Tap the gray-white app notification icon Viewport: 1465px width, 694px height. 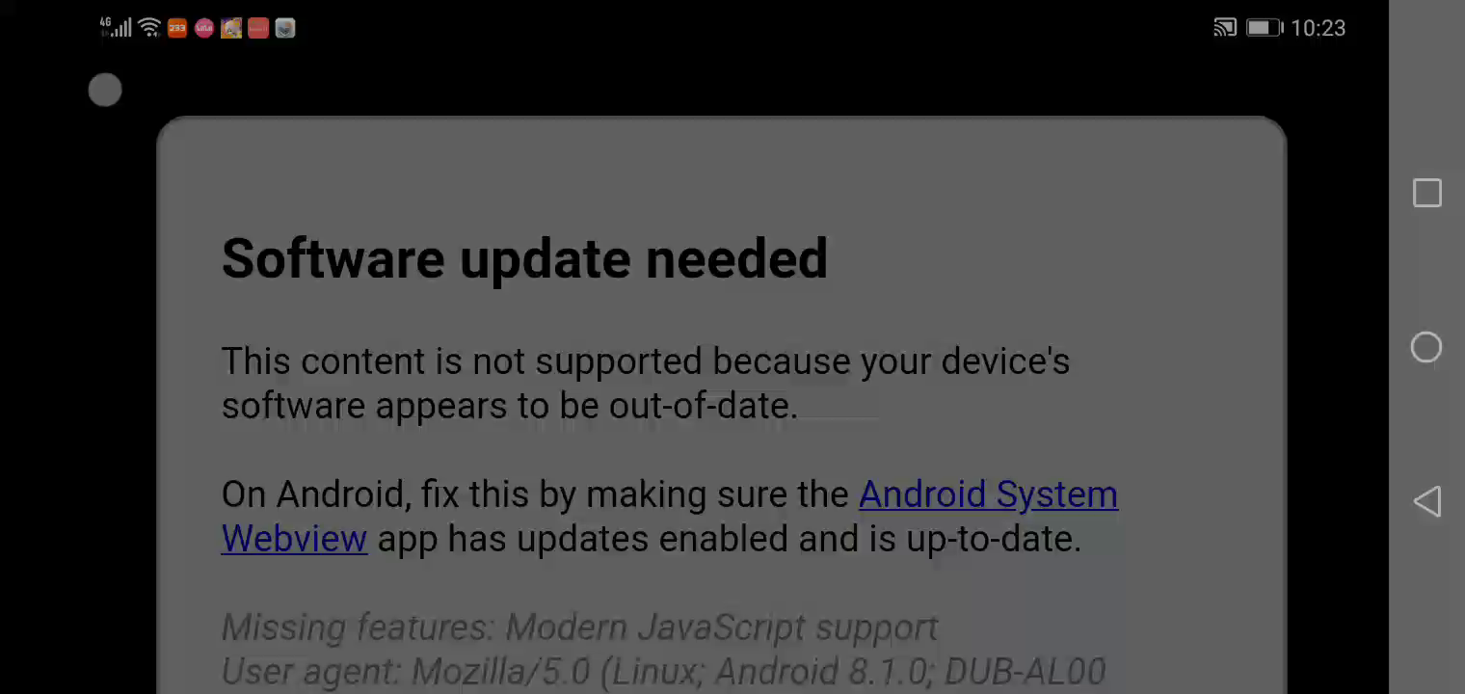coord(285,28)
